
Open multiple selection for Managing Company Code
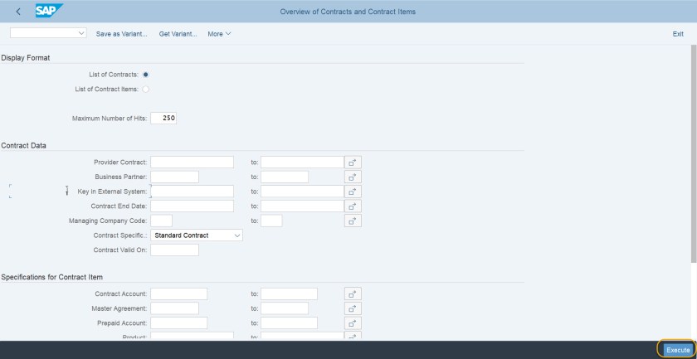click(x=353, y=221)
